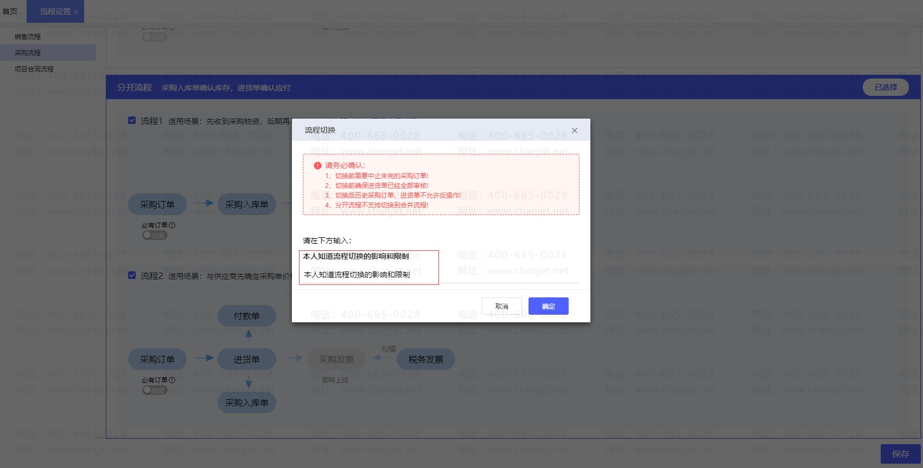Click the 付款单 flow node
923x468 pixels.
[247, 316]
